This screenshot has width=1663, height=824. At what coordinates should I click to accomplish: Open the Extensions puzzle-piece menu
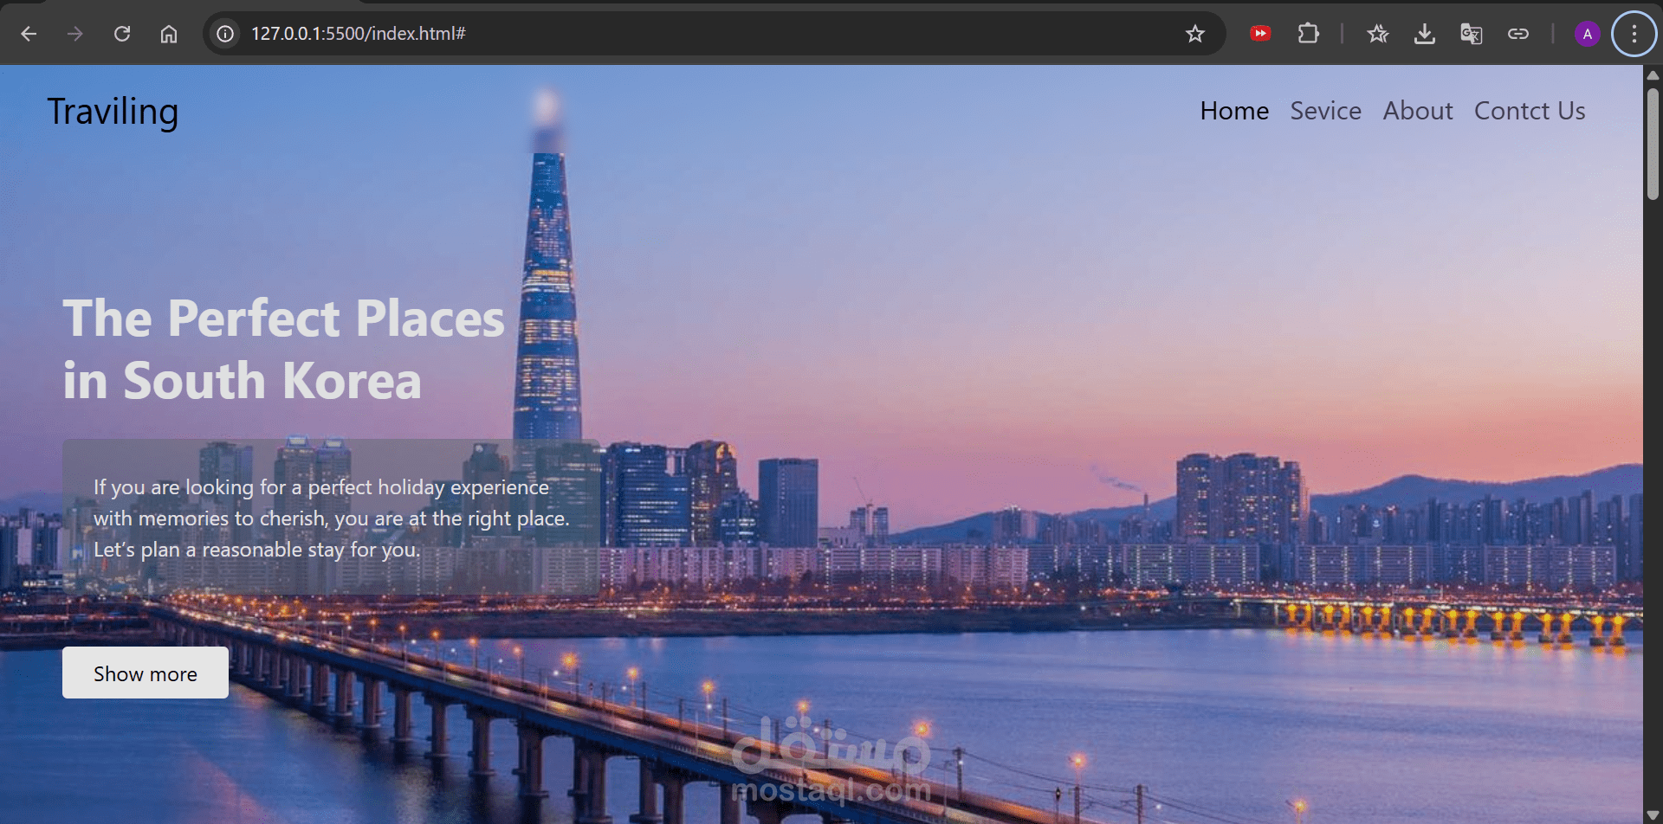[1308, 34]
